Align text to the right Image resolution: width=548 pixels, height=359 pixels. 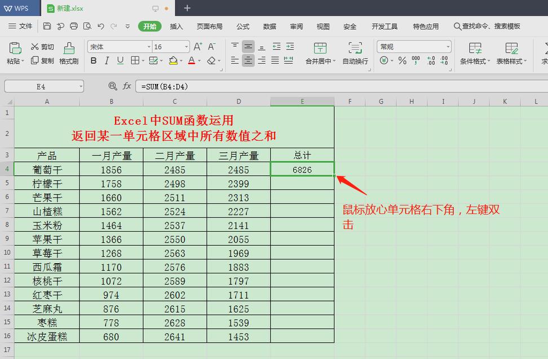[x=262, y=60]
